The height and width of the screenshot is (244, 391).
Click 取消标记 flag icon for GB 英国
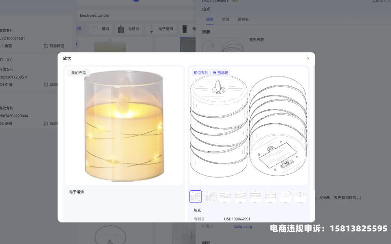point(46,124)
